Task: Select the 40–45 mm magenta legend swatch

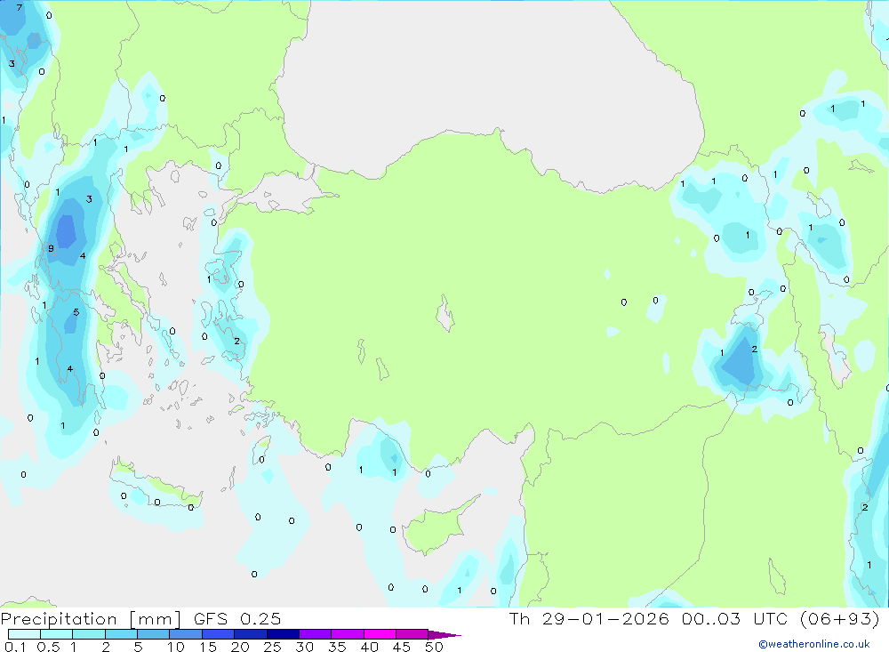Action: tap(380, 634)
